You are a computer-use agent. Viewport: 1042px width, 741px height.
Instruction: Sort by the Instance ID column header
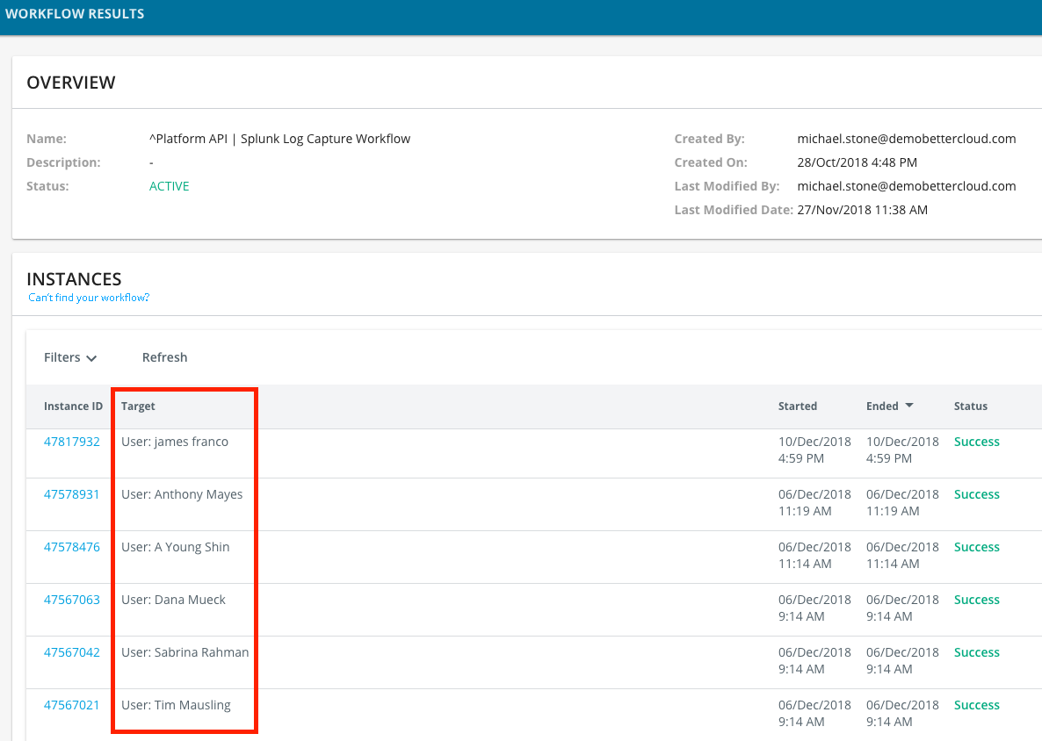click(73, 406)
